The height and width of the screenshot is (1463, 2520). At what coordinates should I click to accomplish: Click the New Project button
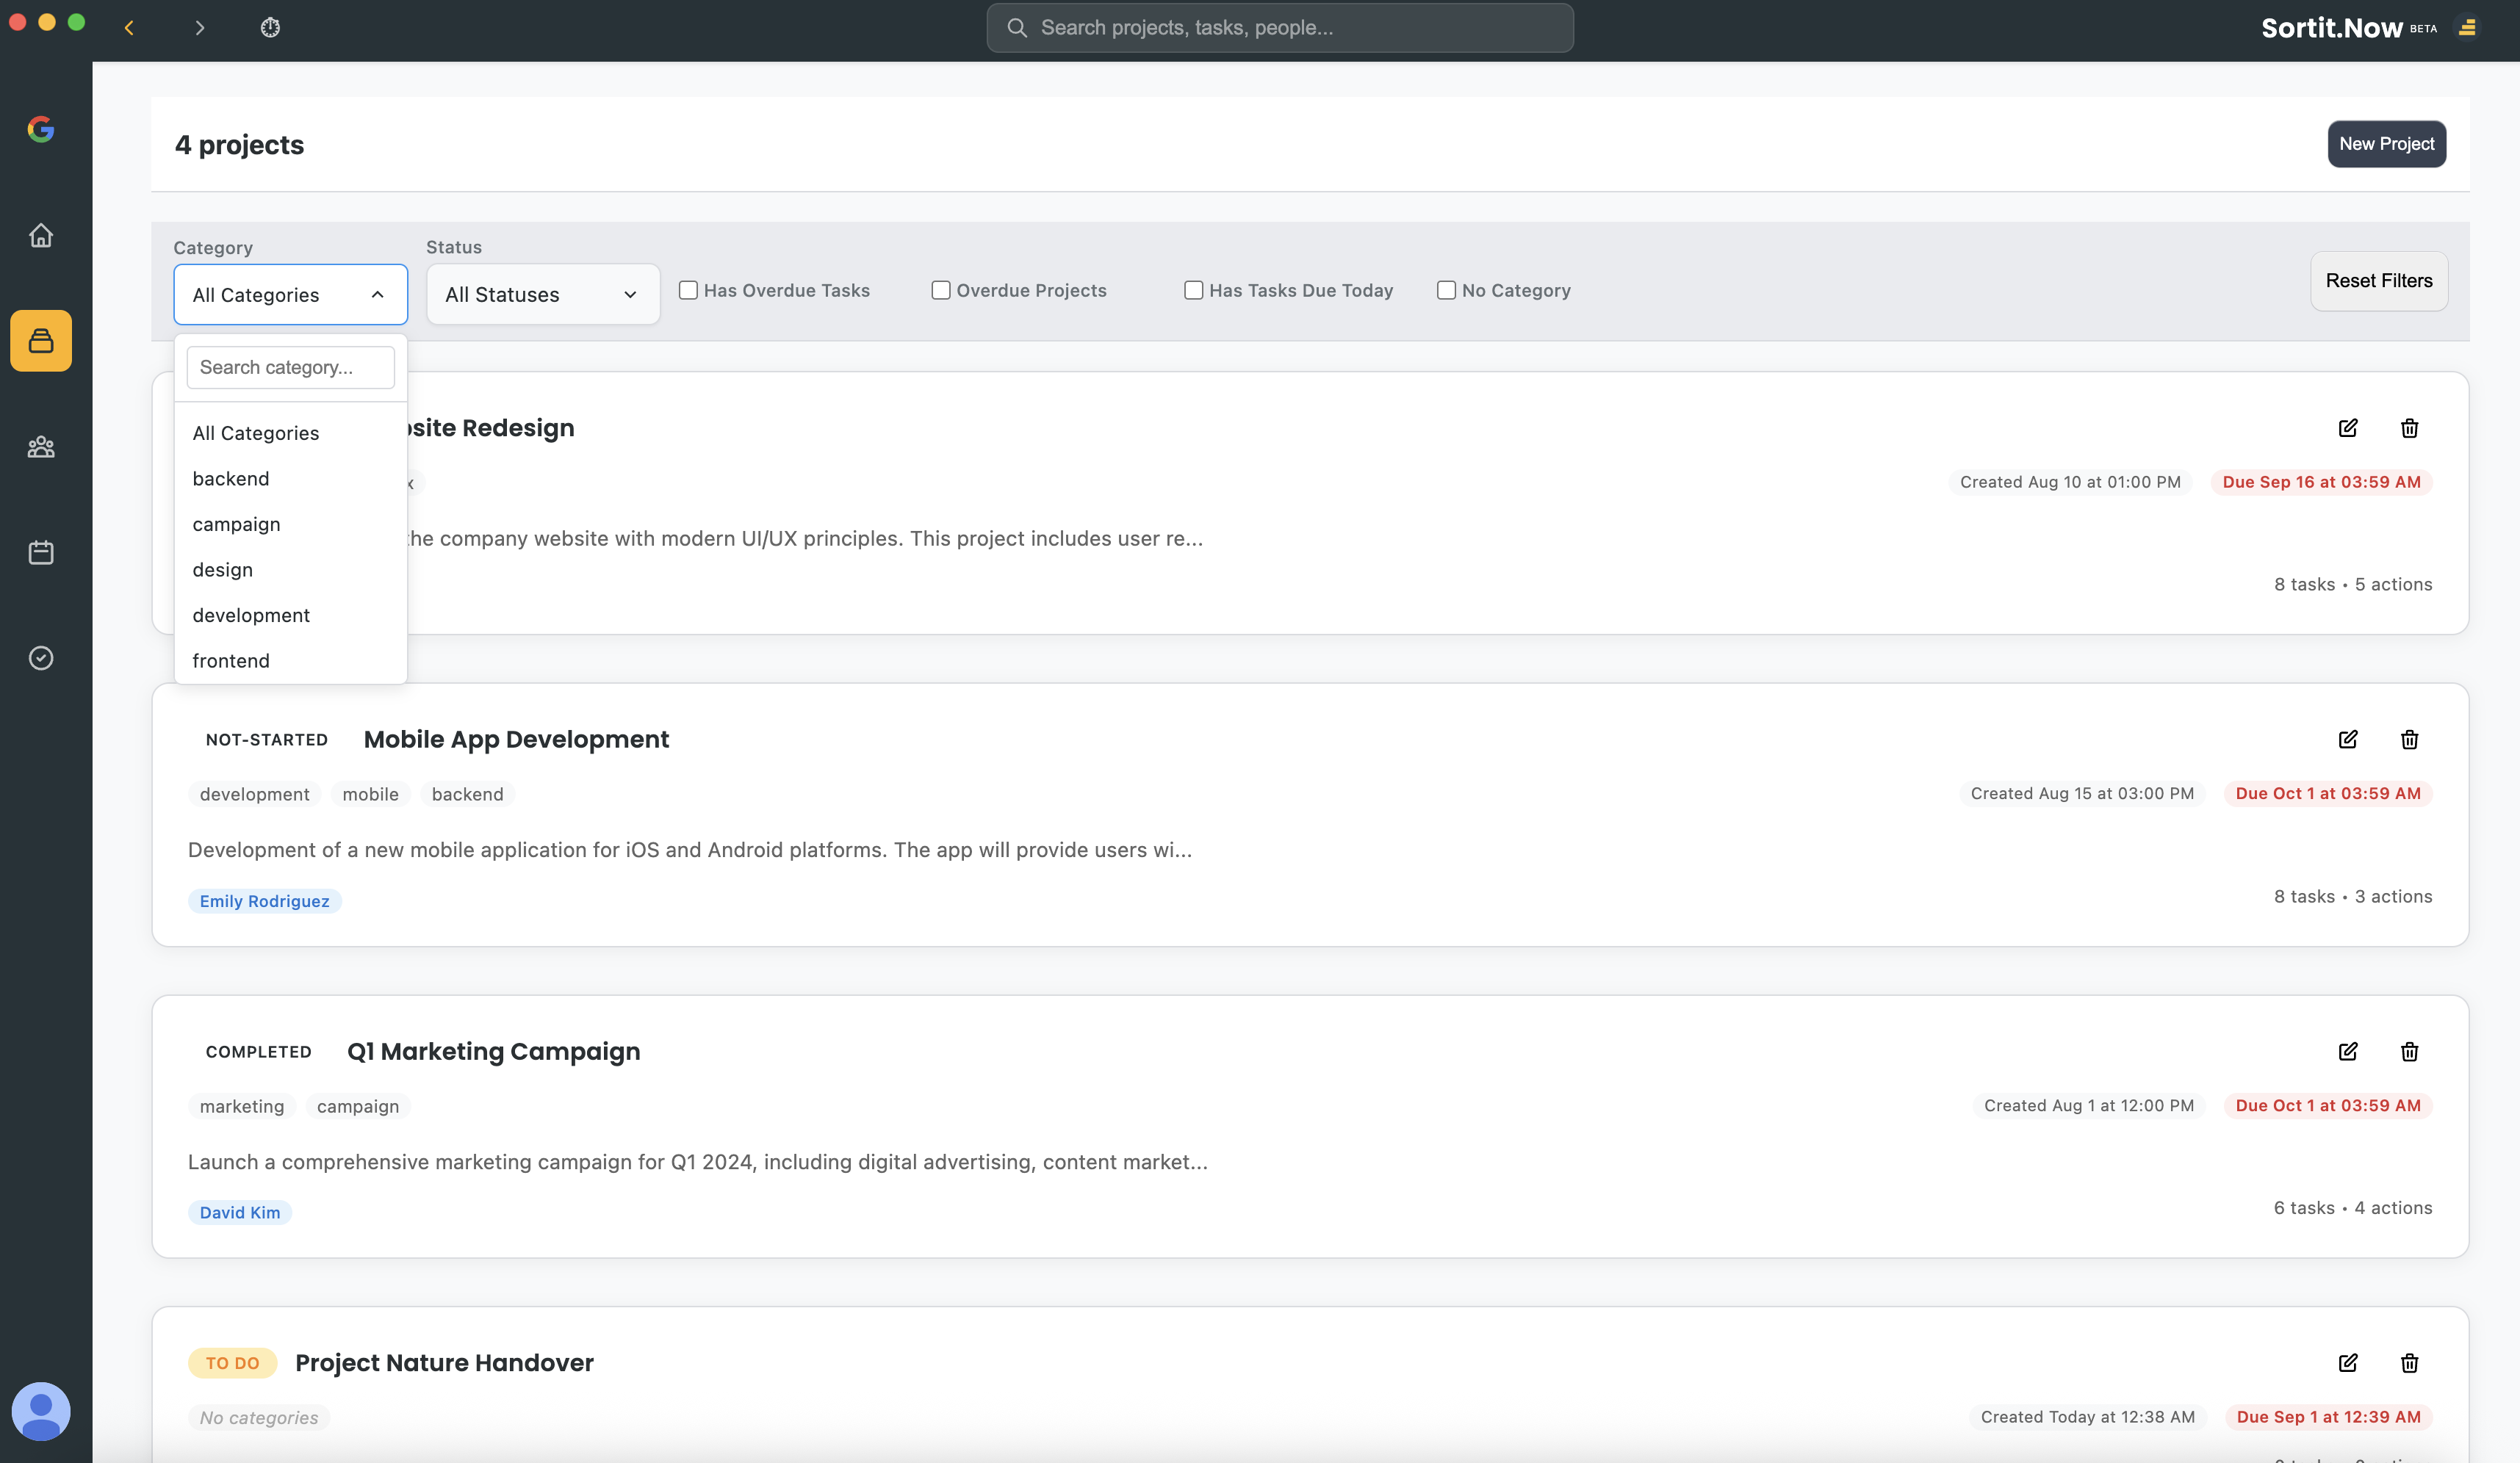(x=2386, y=144)
